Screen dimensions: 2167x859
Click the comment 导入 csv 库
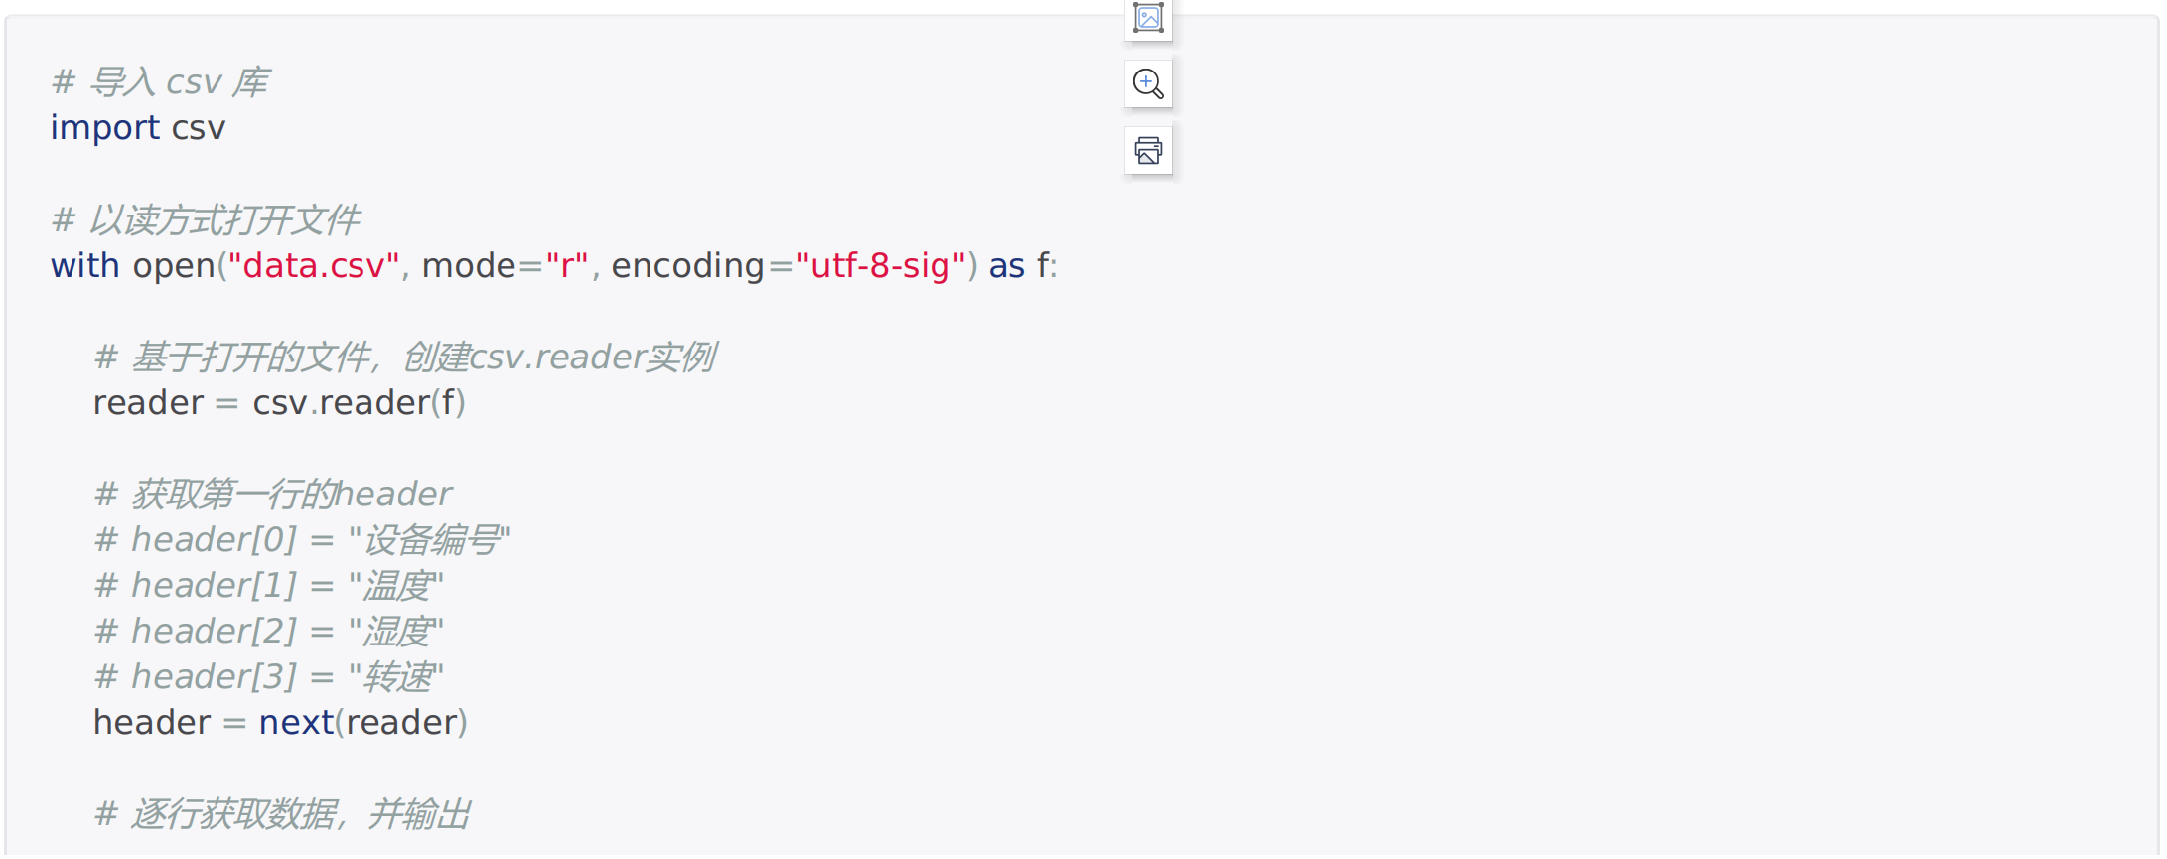point(160,82)
